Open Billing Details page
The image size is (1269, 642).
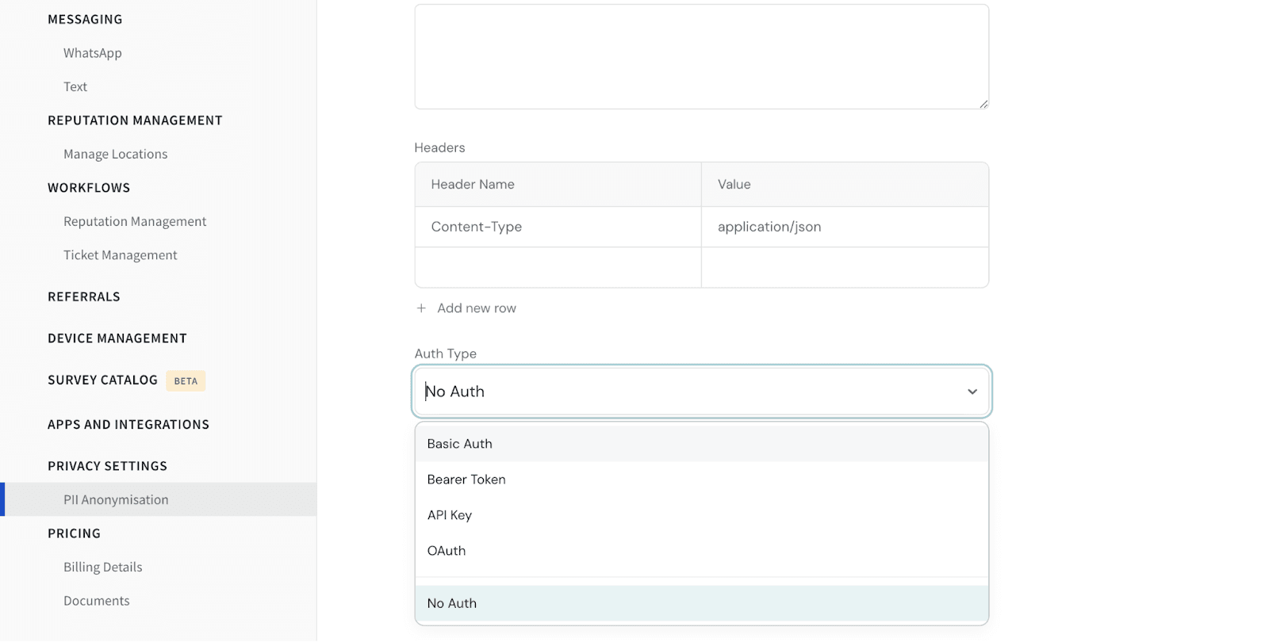point(103,567)
